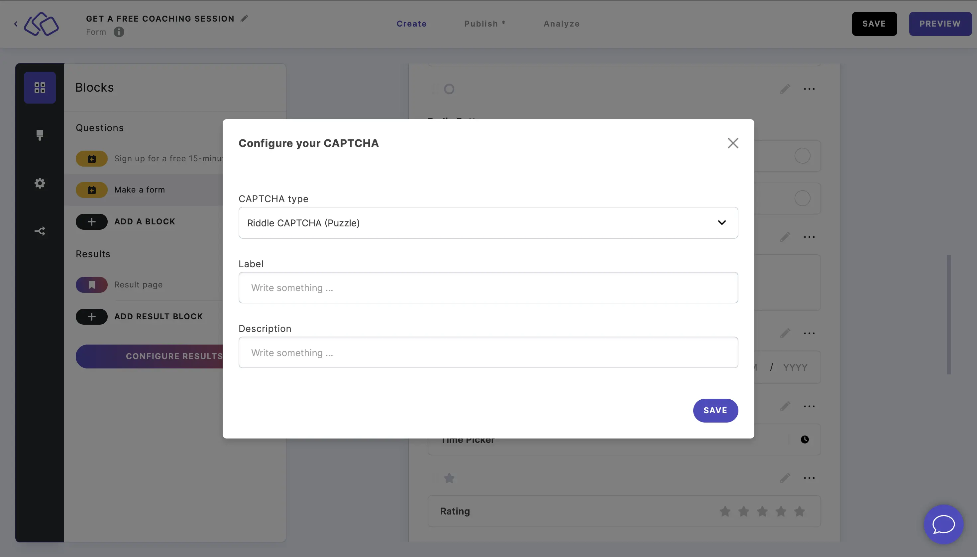
Task: Select the second radio button option circle
Action: 802,198
